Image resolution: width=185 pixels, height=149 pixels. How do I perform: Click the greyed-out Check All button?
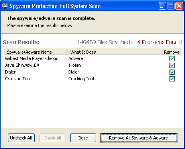[52, 138]
